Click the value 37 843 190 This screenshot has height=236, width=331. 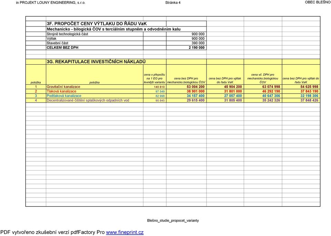(x=309, y=91)
